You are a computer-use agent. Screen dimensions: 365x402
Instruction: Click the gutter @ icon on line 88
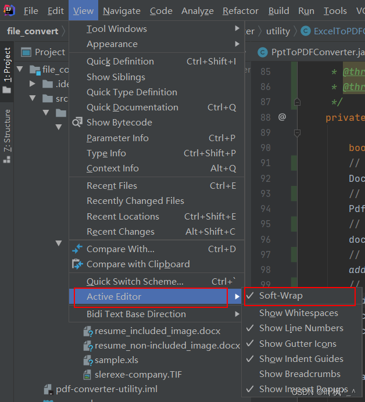tap(282, 117)
